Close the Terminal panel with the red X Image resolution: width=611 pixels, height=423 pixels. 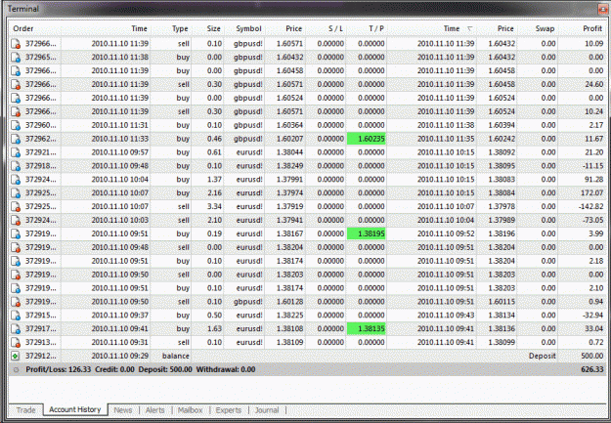click(x=603, y=9)
